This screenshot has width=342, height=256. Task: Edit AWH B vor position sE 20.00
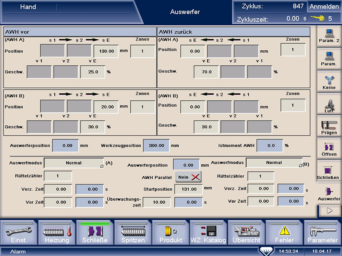(x=106, y=107)
